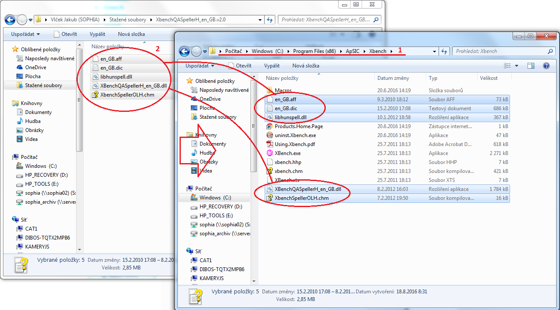Select the Using.Xbench.pdf file icon

(x=270, y=144)
